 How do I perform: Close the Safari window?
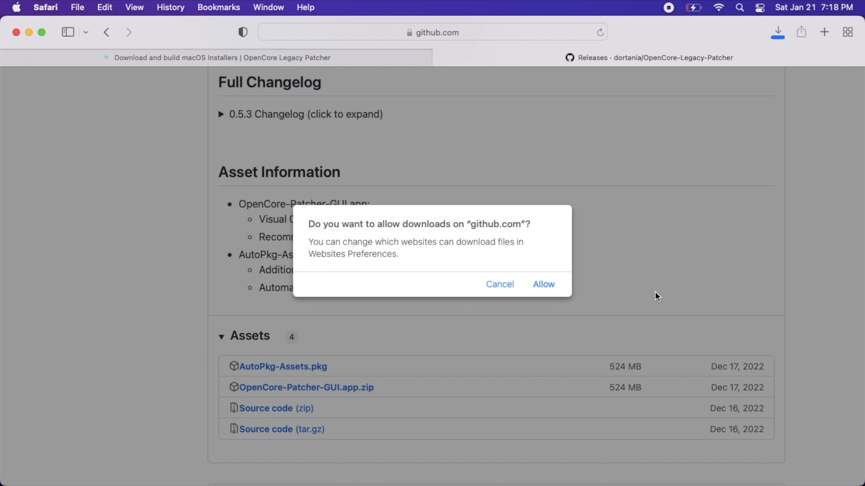point(16,32)
